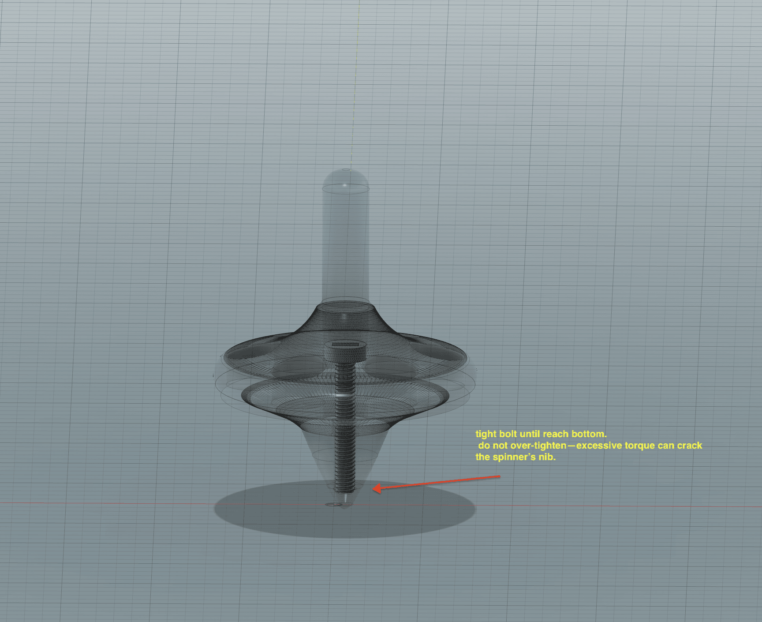Select the slot on the bolt head

click(x=345, y=344)
